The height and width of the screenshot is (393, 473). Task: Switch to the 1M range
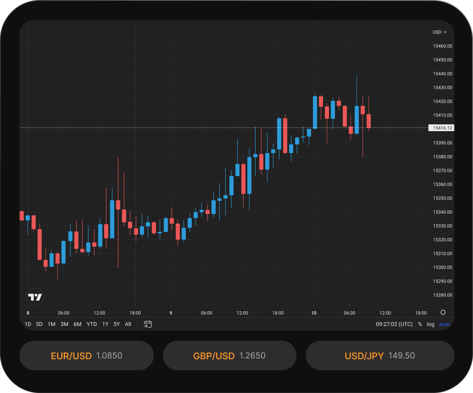click(52, 324)
